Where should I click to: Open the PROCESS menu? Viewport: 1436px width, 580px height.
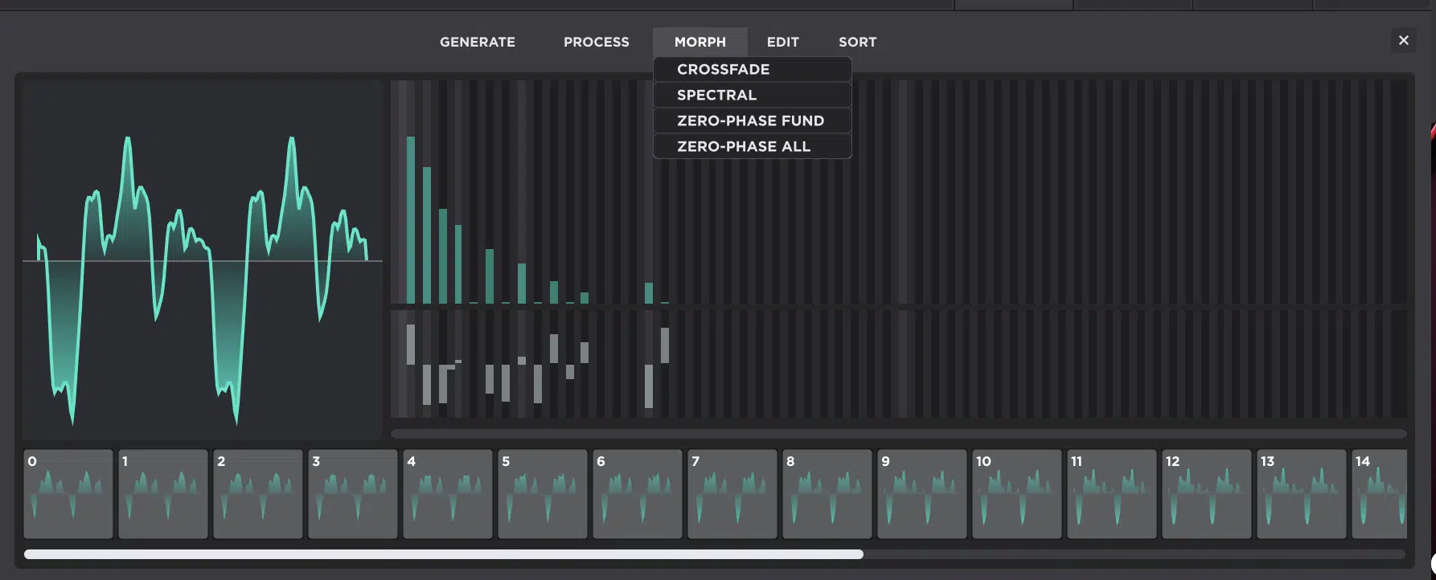click(596, 42)
